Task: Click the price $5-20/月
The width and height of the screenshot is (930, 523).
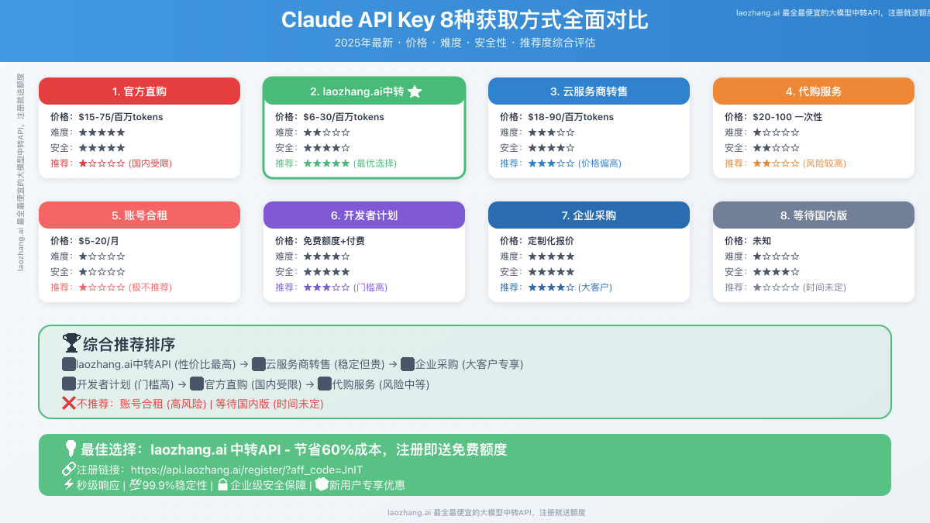Action: 98,241
